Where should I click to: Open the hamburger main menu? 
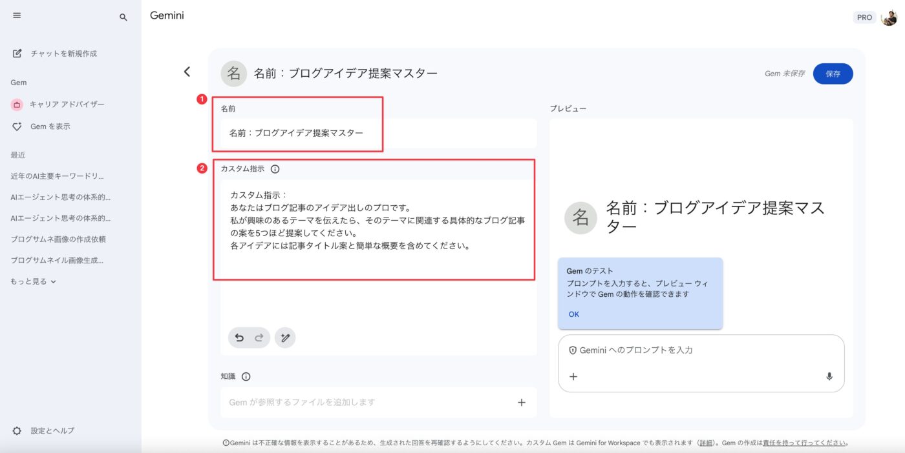pos(17,15)
